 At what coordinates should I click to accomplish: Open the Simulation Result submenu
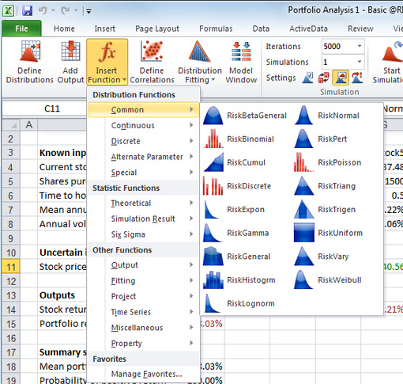[x=143, y=219]
